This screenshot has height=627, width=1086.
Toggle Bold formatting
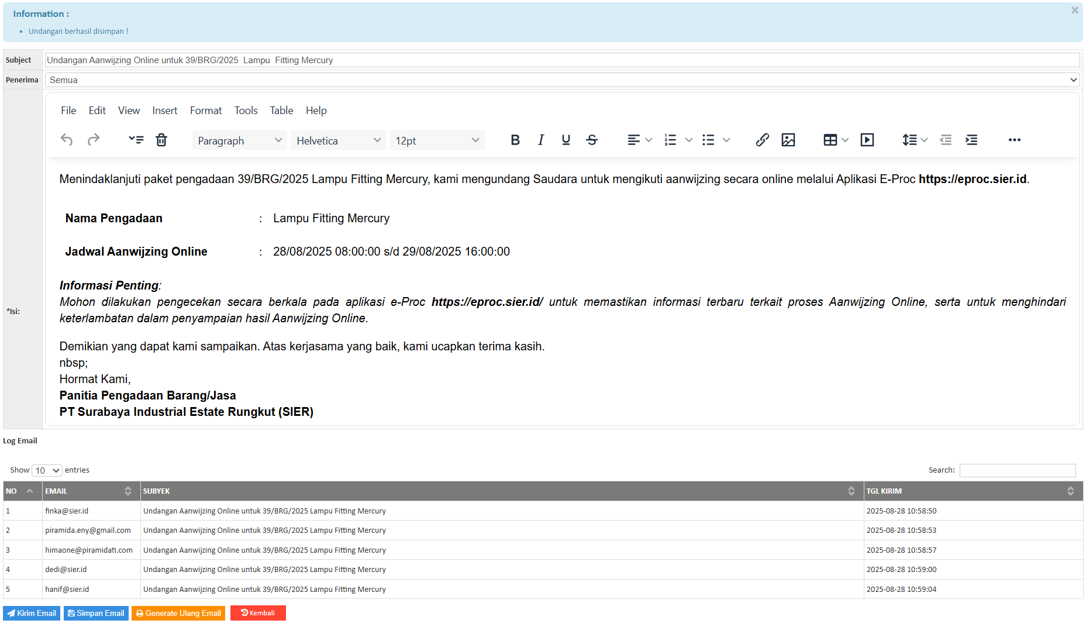pos(515,140)
